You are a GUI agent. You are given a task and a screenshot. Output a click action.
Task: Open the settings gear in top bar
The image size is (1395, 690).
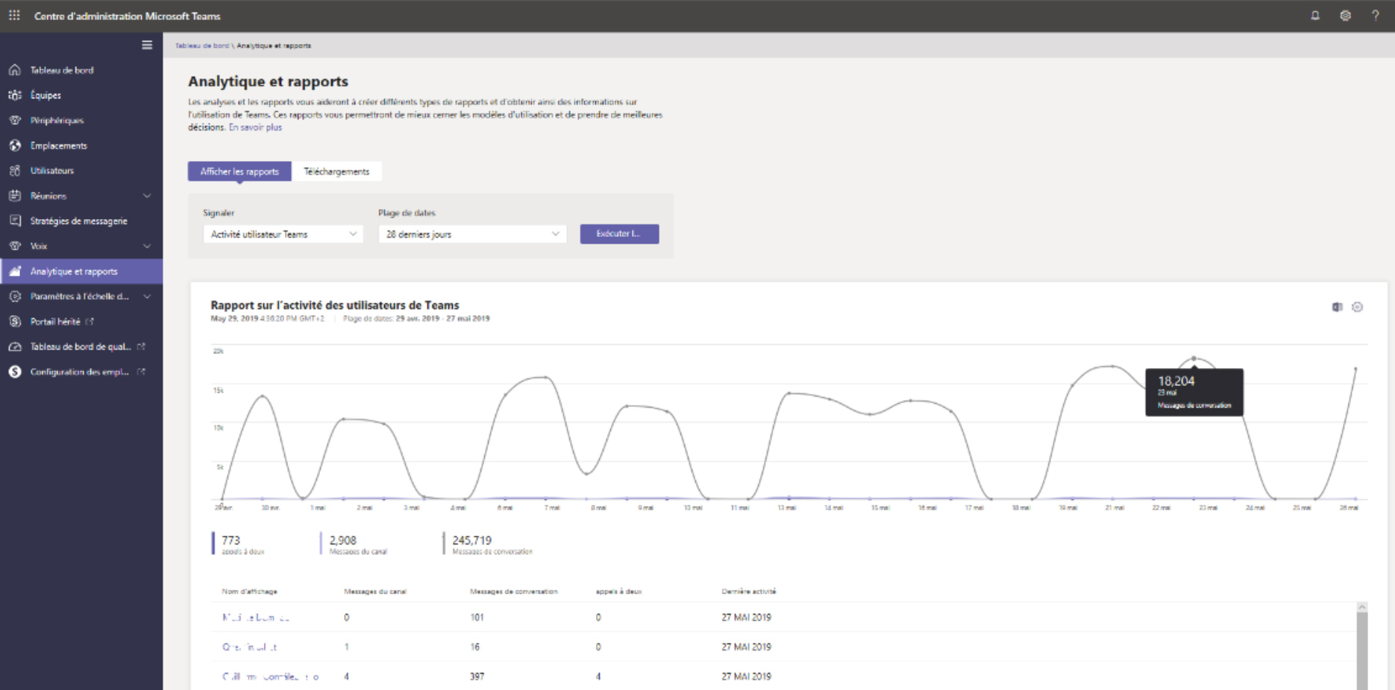click(1345, 16)
